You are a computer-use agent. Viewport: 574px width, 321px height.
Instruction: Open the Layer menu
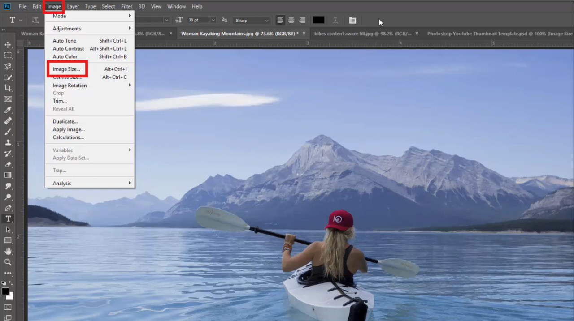tap(73, 6)
